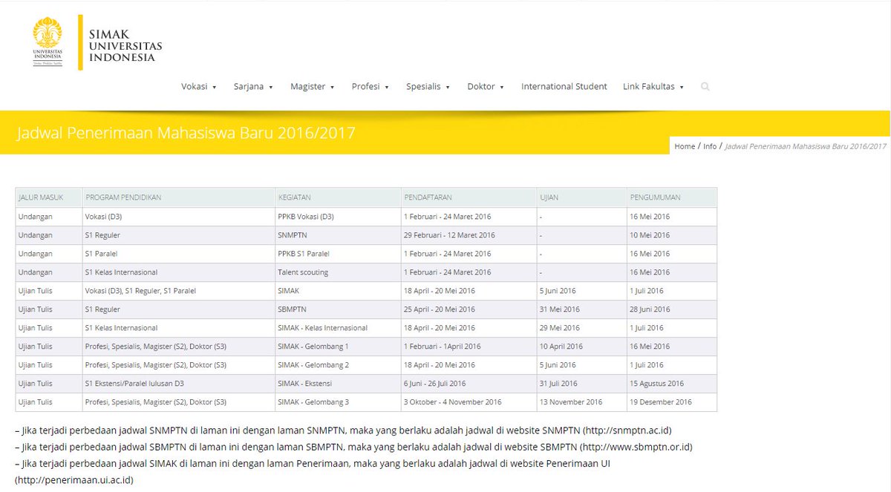The height and width of the screenshot is (492, 891).
Task: Click the PPKB Vokasi (D3) cell
Action: (338, 217)
